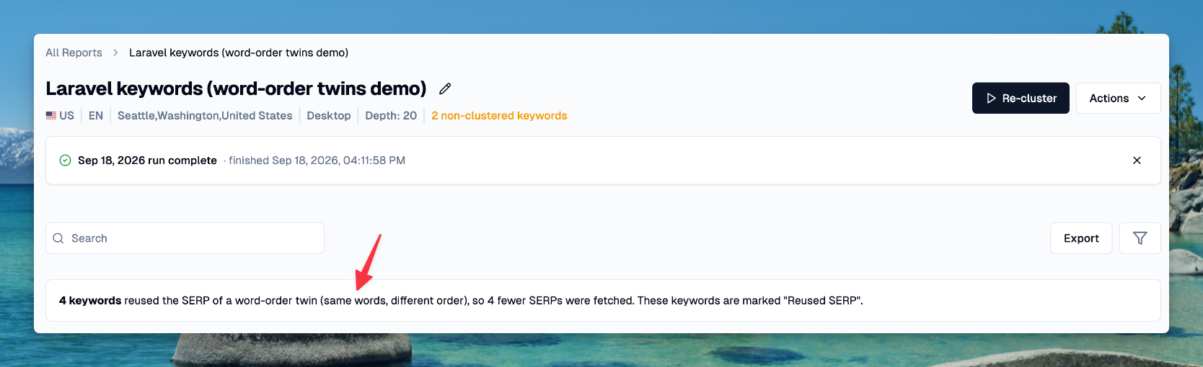
Task: Open the filter funnel icon
Action: [x=1140, y=238]
